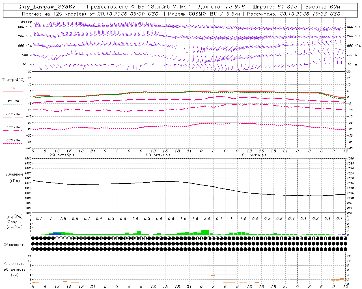Click the blue precipitation bar on 29 октября
Screen dimensions: 362x289
click(55, 233)
